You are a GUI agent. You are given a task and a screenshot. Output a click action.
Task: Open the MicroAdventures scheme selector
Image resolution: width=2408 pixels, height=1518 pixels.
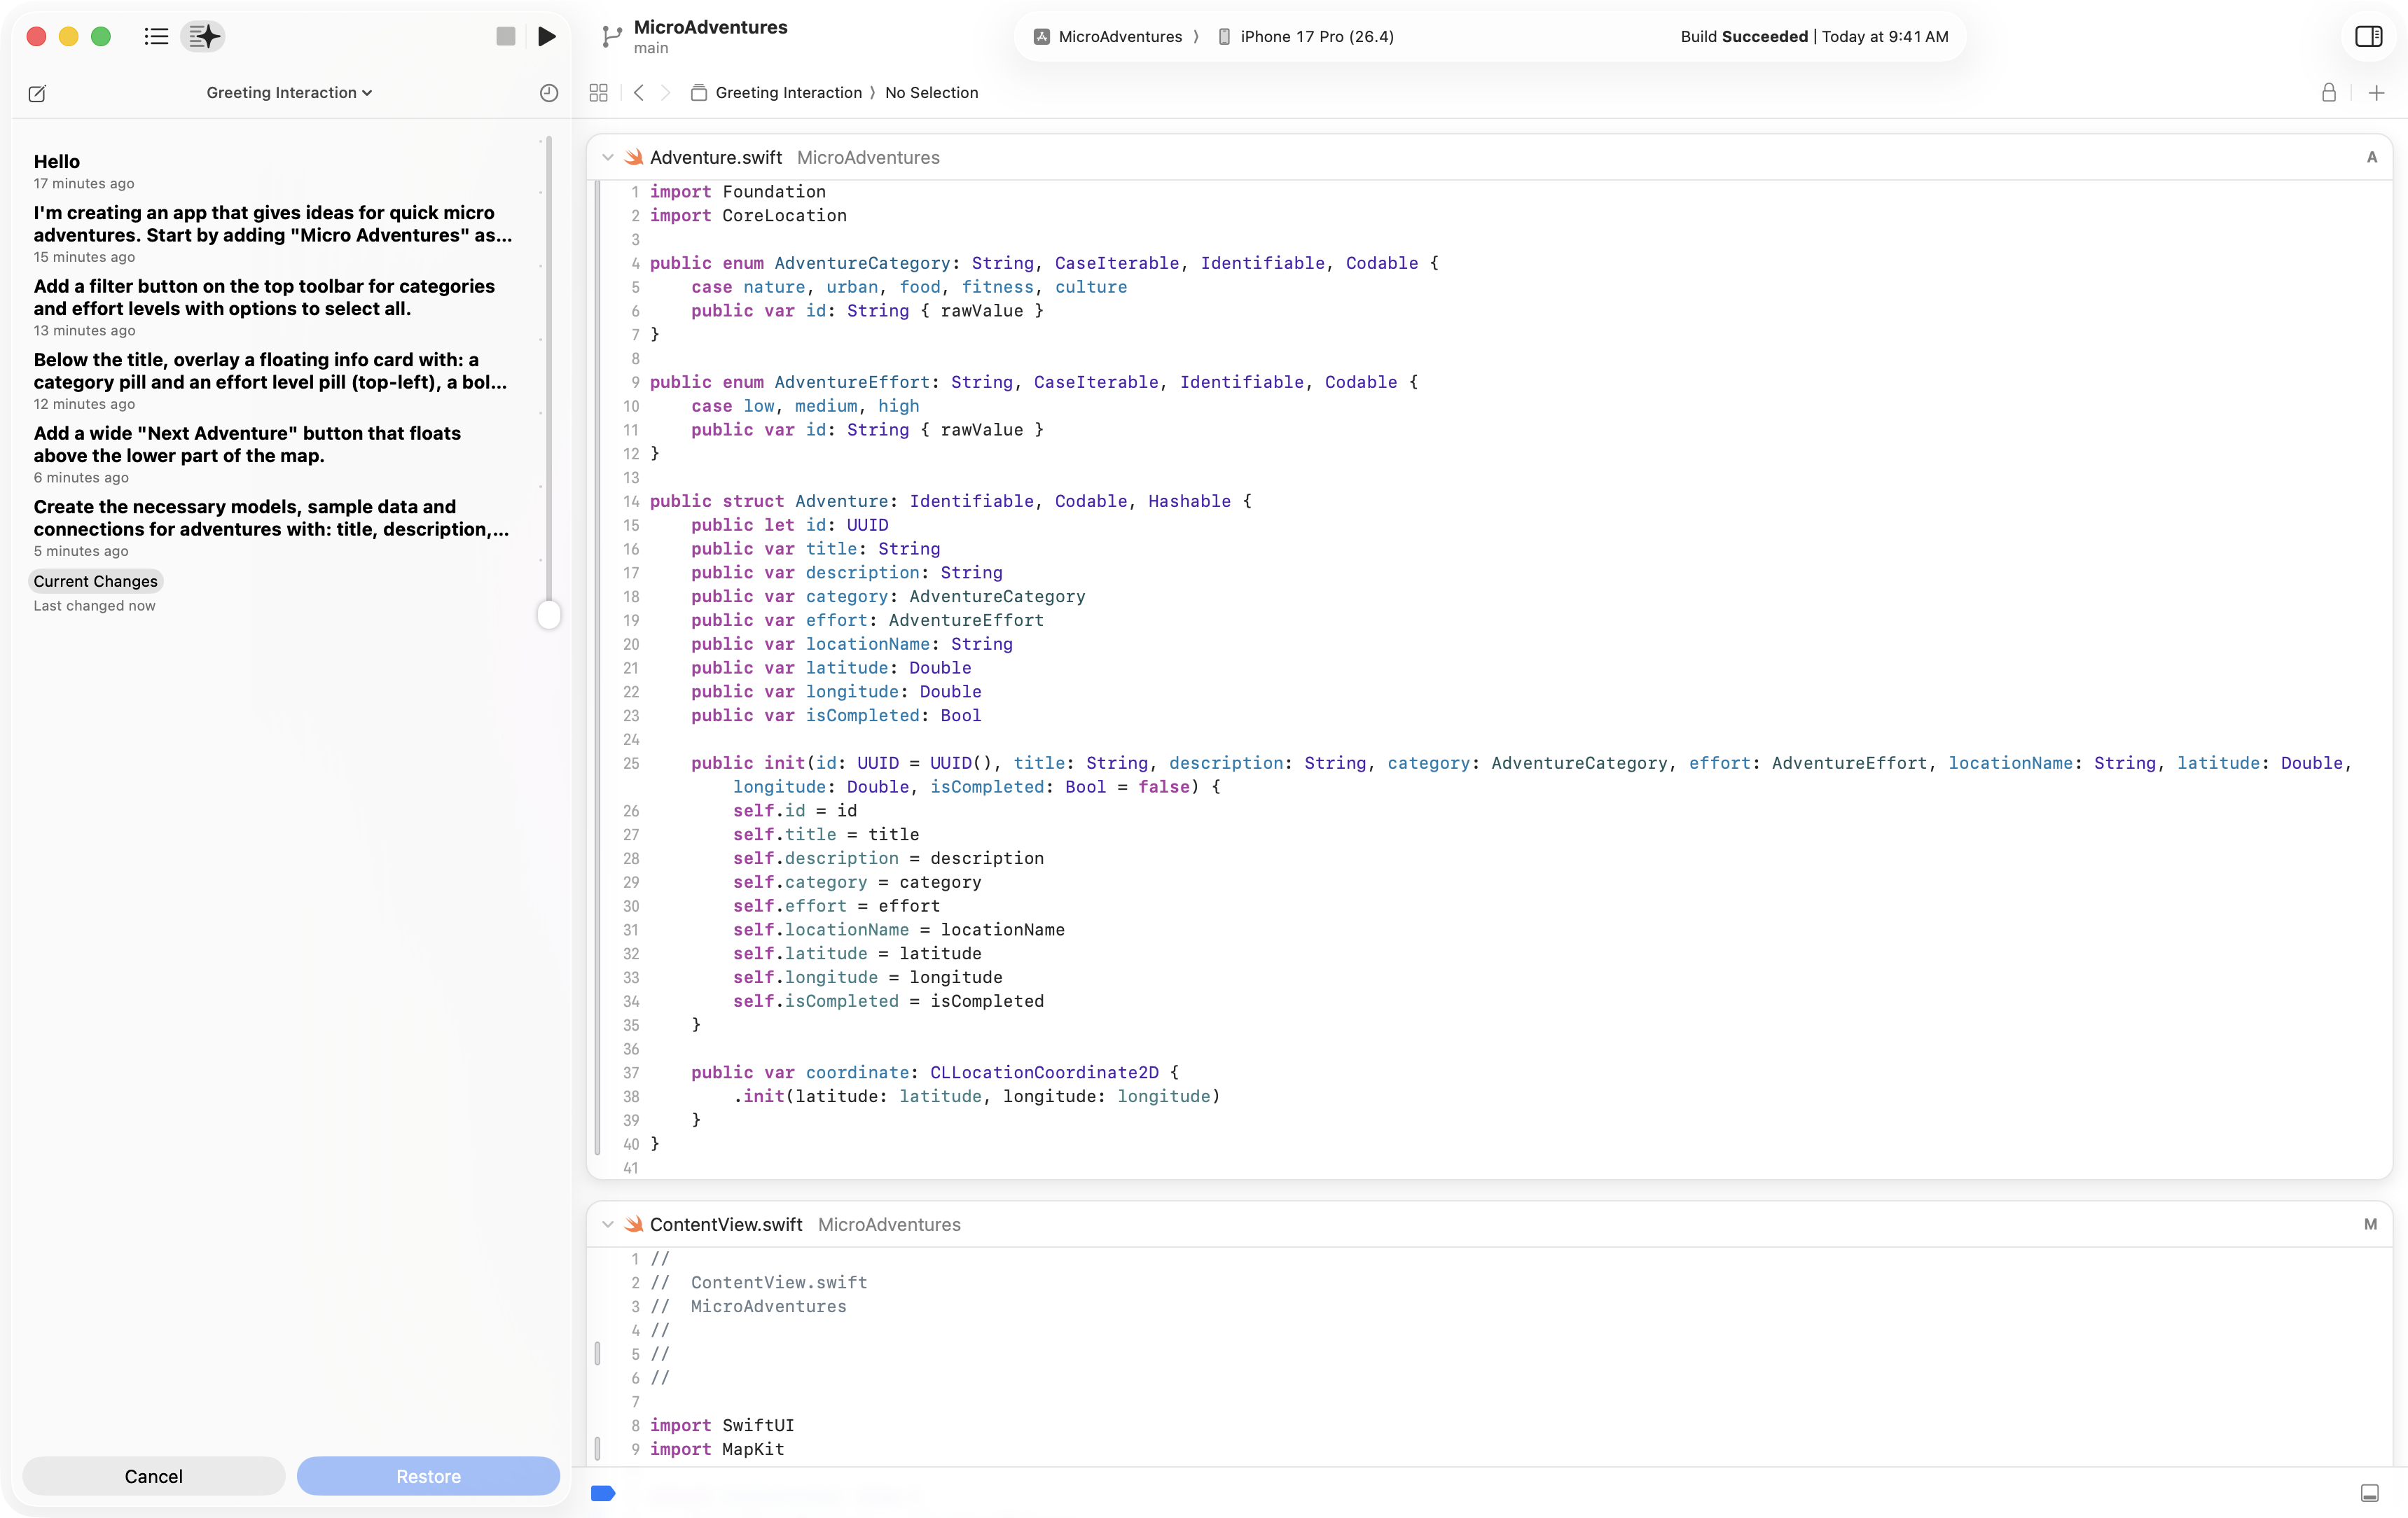tap(1108, 37)
